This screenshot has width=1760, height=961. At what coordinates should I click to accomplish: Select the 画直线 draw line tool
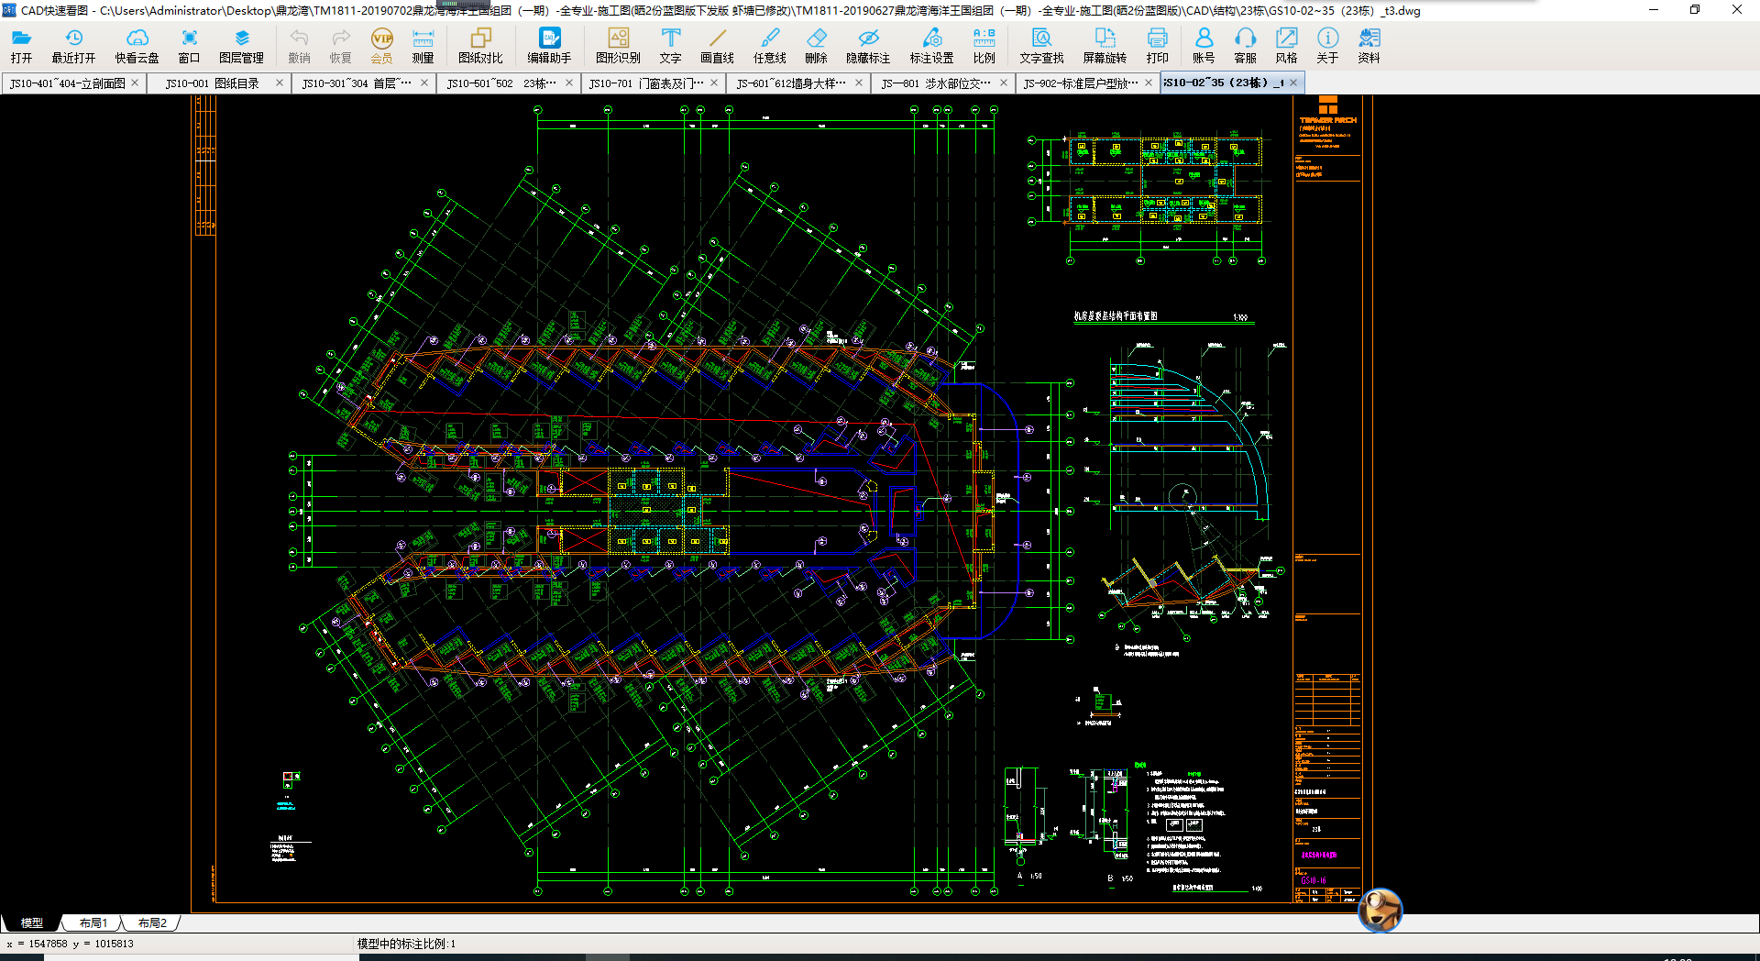[x=717, y=46]
